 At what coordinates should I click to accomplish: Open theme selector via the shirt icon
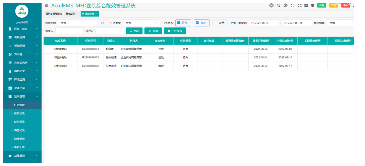click(312, 5)
